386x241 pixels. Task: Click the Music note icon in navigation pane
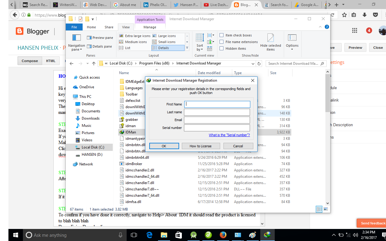[78, 126]
